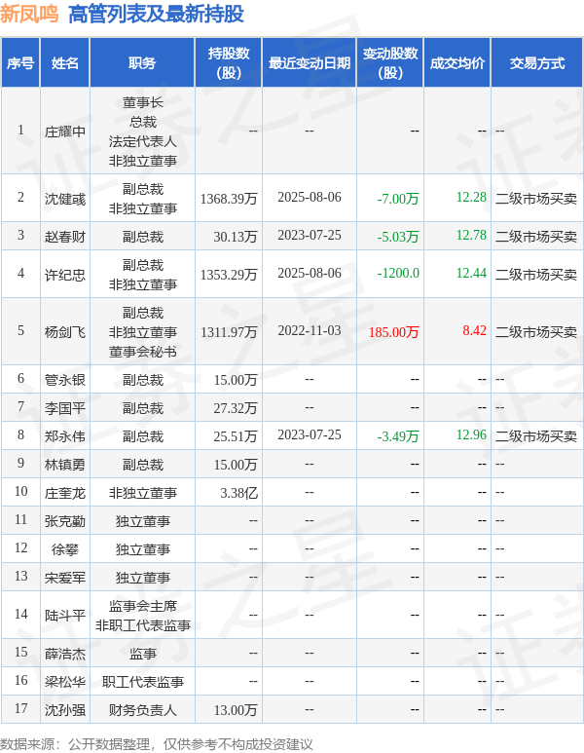Select the 成交均价 column header
The width and height of the screenshot is (584, 753).
[x=457, y=63]
